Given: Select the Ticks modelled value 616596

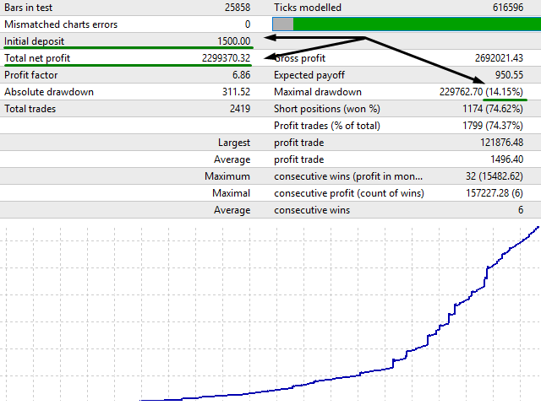Looking at the screenshot, I should pyautogui.click(x=505, y=8).
